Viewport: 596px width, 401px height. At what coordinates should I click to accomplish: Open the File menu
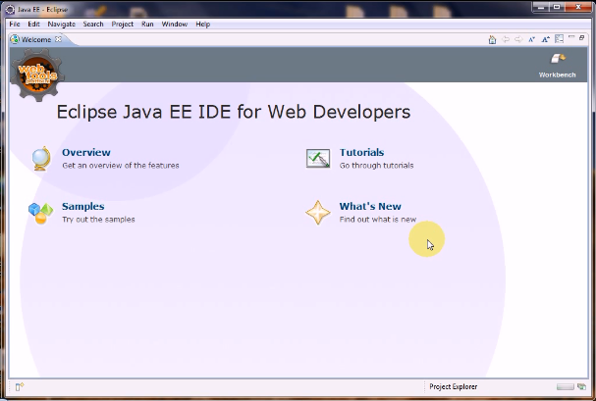point(15,24)
